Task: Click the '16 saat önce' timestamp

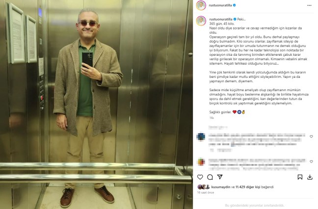Action: [x=206, y=192]
